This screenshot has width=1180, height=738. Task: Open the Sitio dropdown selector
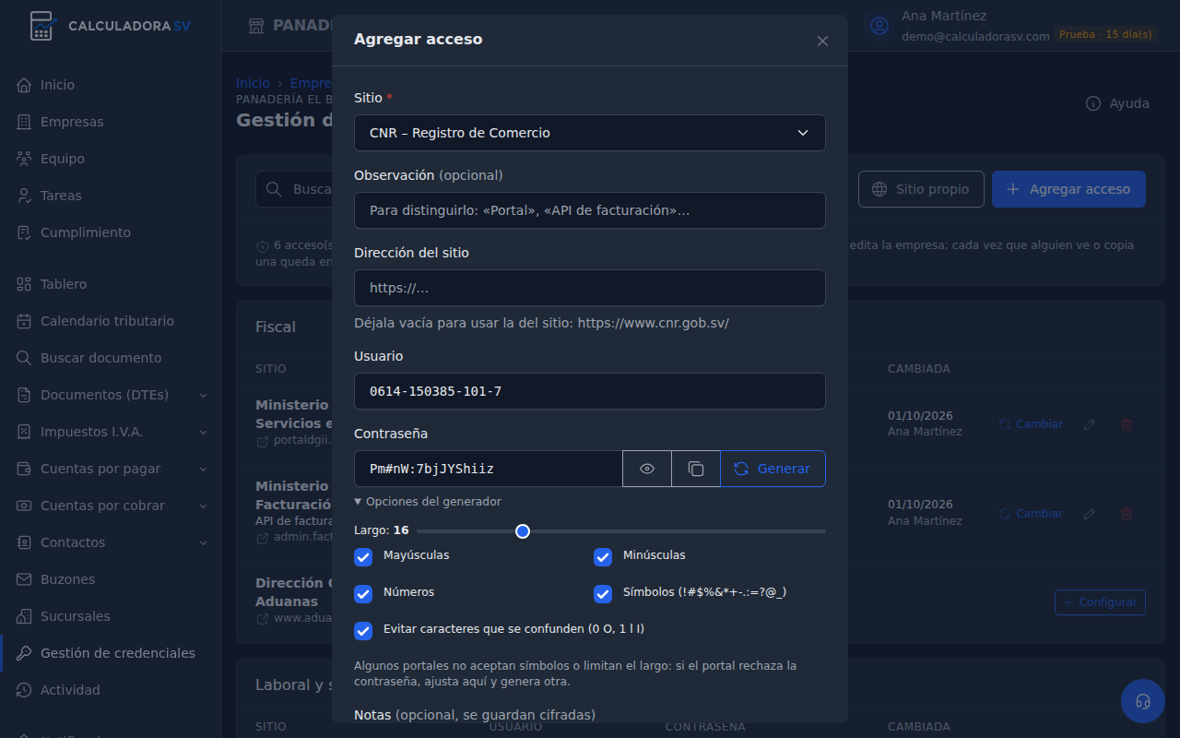point(590,133)
